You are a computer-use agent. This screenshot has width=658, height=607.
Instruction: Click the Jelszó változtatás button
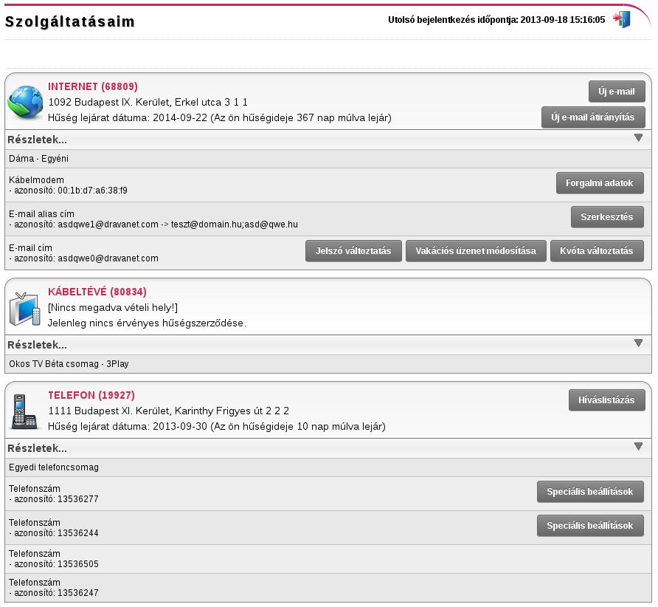coord(353,251)
